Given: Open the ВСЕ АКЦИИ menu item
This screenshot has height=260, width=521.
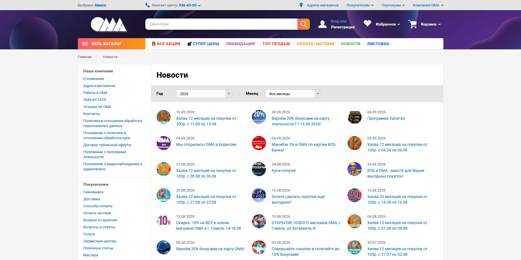Looking at the screenshot, I should click(166, 44).
